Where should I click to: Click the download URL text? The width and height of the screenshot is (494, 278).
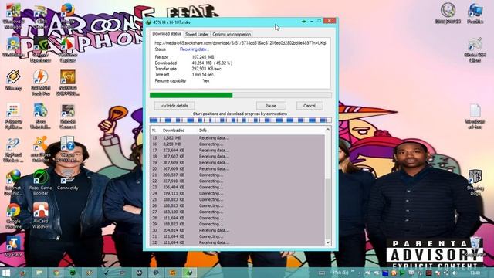[240, 43]
